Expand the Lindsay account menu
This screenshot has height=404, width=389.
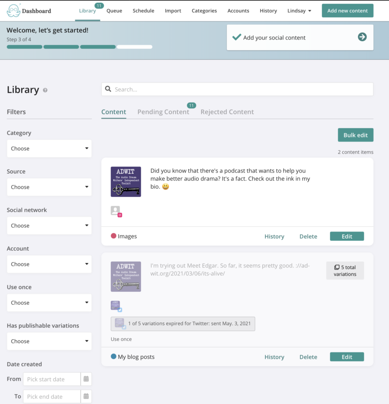[x=299, y=11]
